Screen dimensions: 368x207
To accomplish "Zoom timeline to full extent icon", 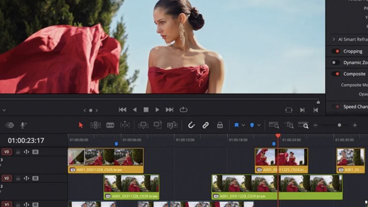I will pos(274,125).
